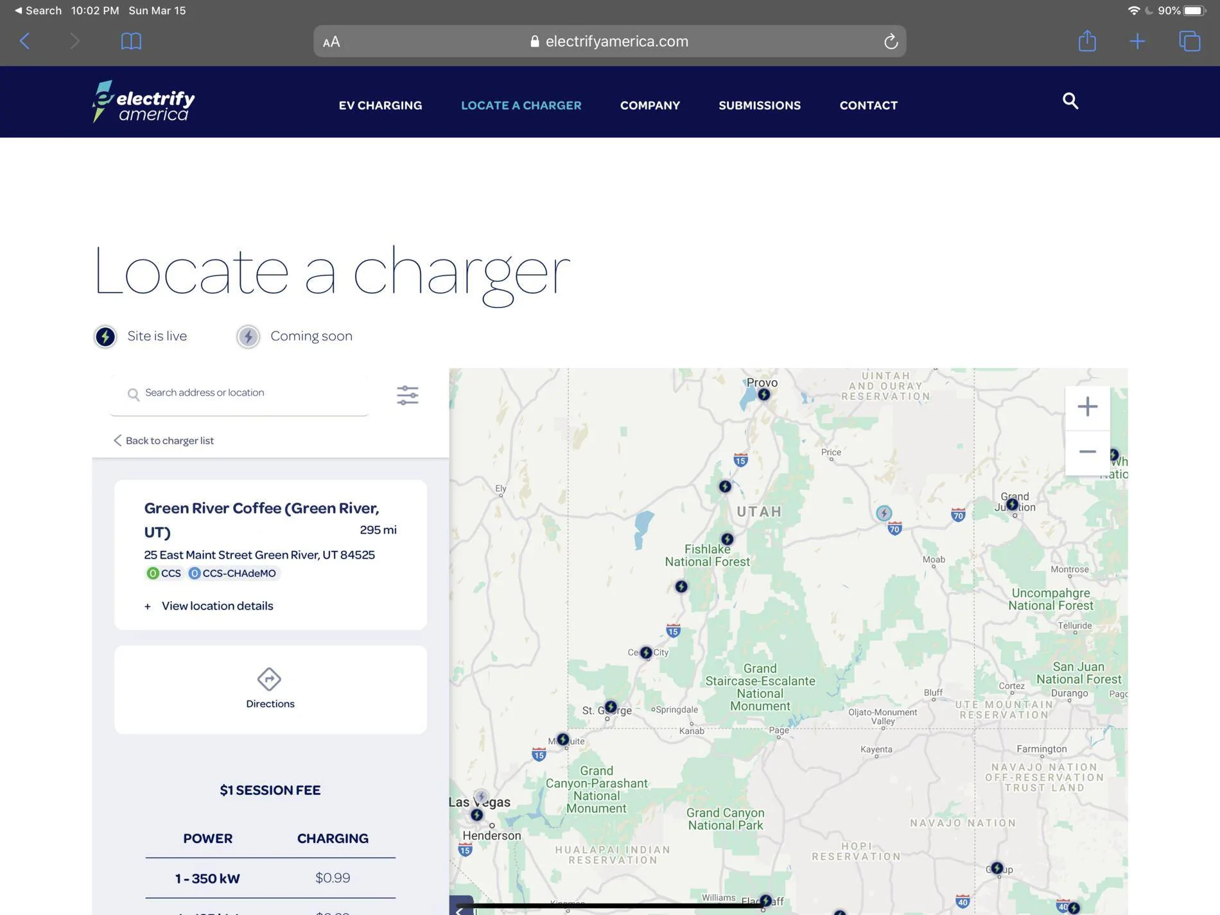Click the Coming soon legend icon
Image resolution: width=1220 pixels, height=915 pixels.
pyautogui.click(x=248, y=336)
